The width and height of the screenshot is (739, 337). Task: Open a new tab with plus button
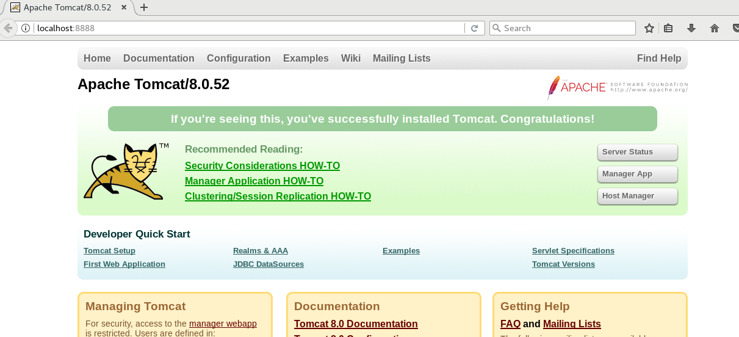(144, 7)
